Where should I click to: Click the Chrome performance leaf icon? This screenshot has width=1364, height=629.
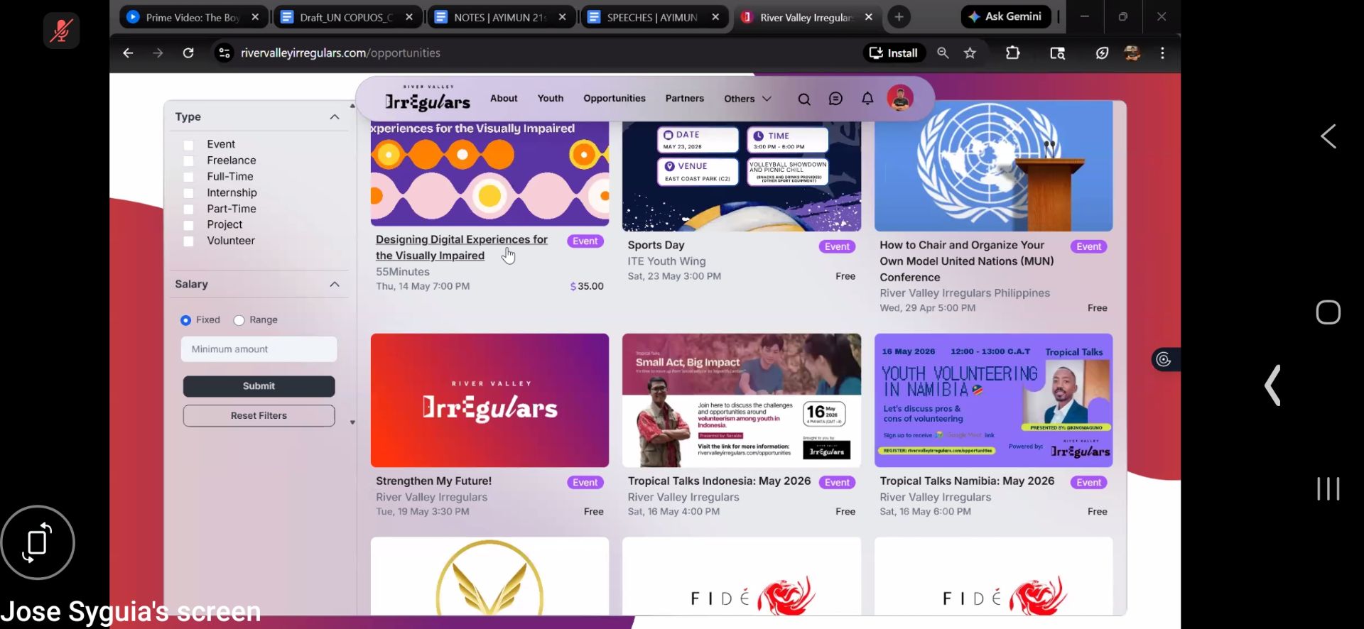pos(1102,53)
